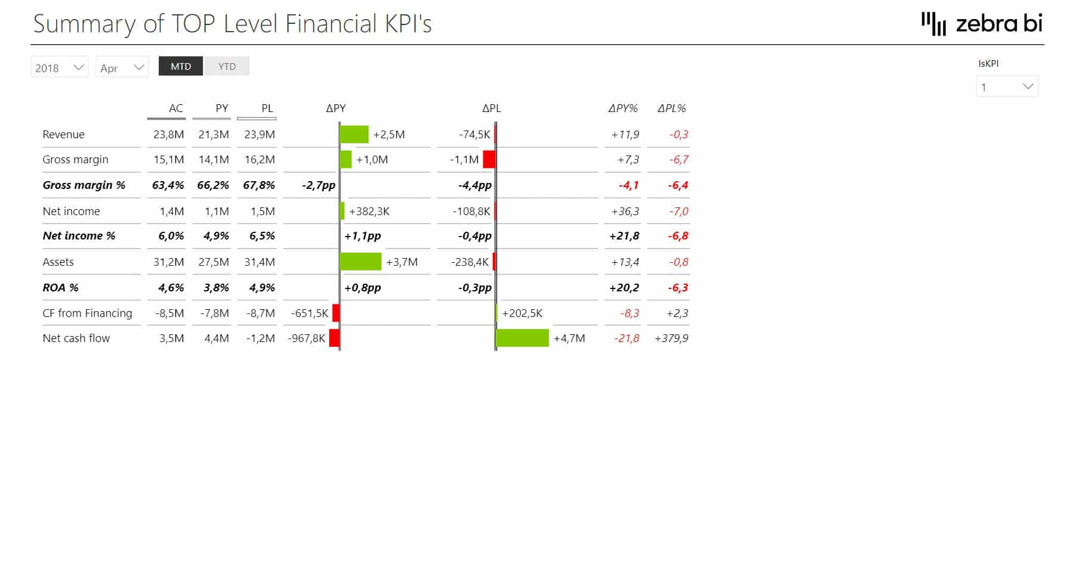Switch to MTD view
Viewport: 1076px width, 578px height.
(x=180, y=66)
